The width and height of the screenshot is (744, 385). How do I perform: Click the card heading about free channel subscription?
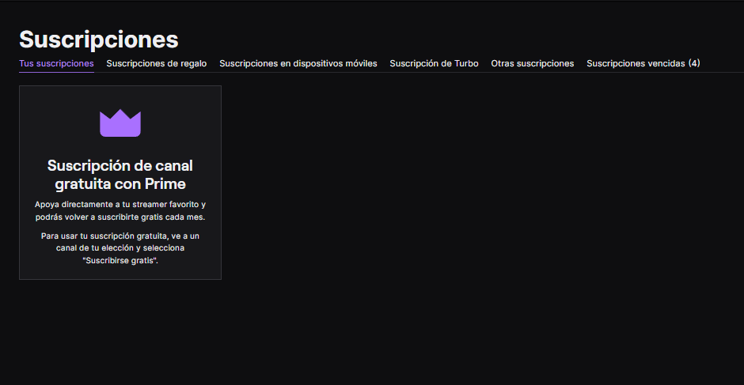120,175
